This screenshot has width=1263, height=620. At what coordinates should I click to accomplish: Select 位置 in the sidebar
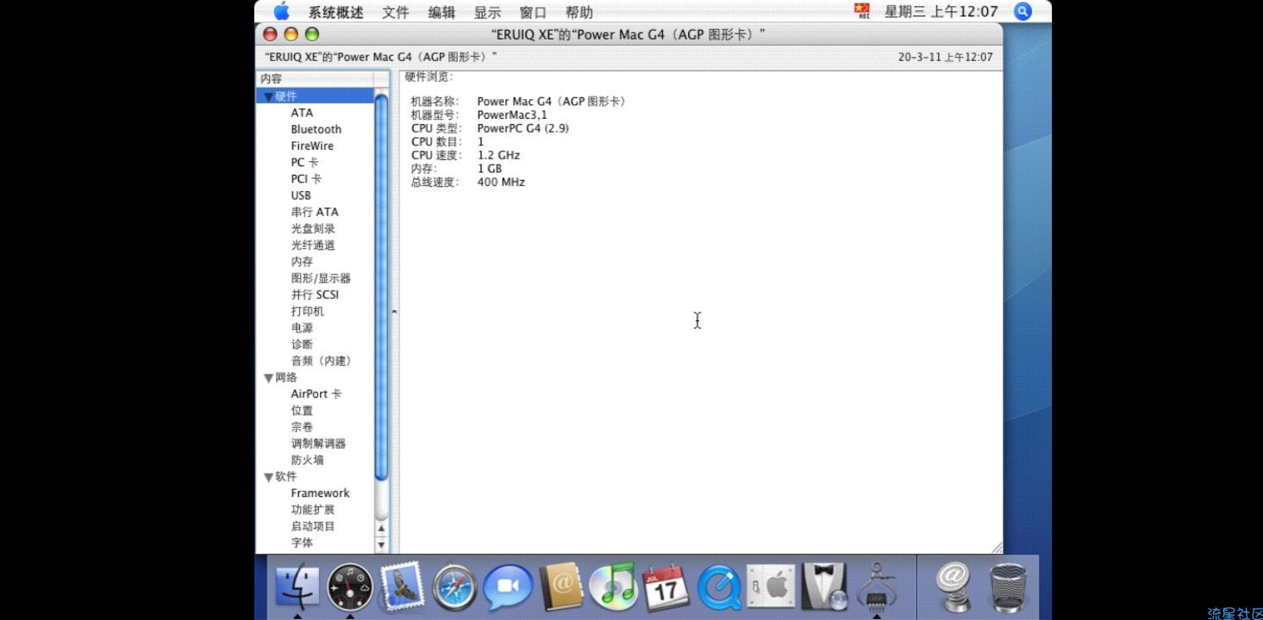(302, 410)
